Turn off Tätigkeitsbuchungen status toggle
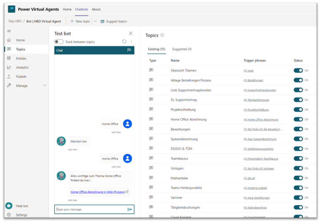Viewport: 321px width, 223px height. pyautogui.click(x=298, y=207)
